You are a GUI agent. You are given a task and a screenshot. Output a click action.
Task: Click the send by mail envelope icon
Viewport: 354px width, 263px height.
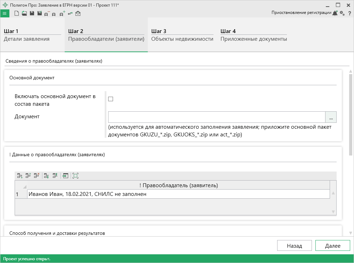(x=78, y=14)
